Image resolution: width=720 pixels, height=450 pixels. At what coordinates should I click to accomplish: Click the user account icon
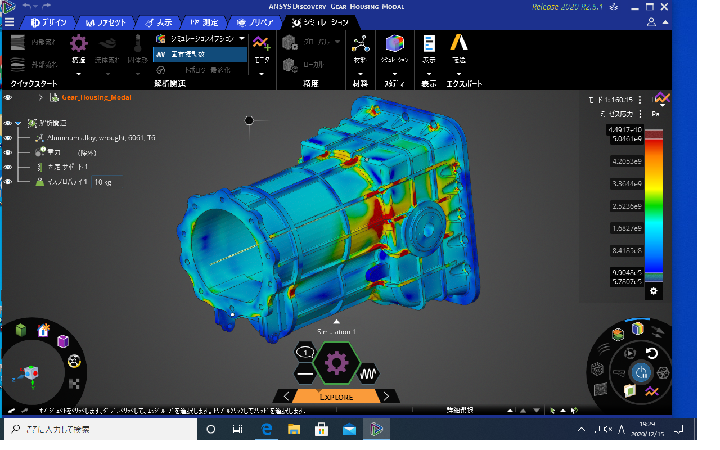click(x=651, y=22)
